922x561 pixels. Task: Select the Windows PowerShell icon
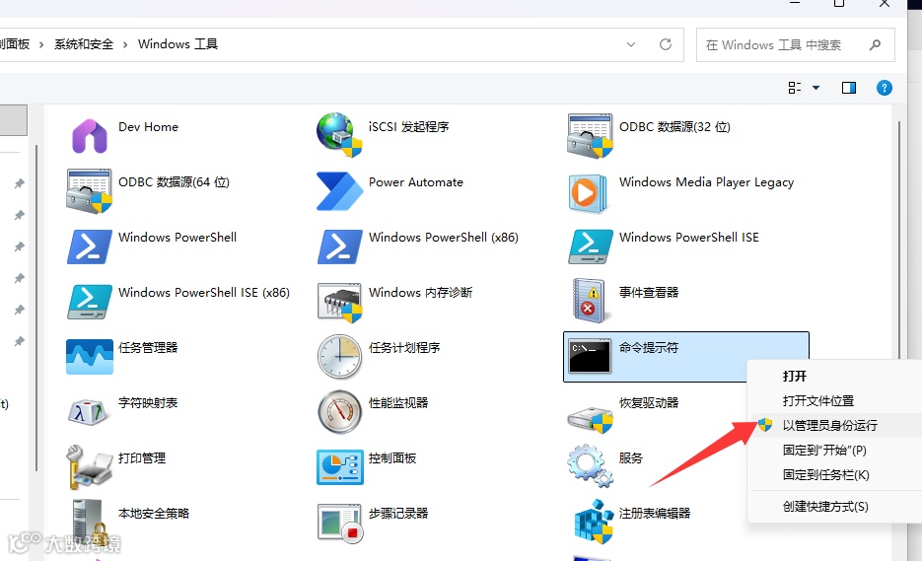coord(90,246)
